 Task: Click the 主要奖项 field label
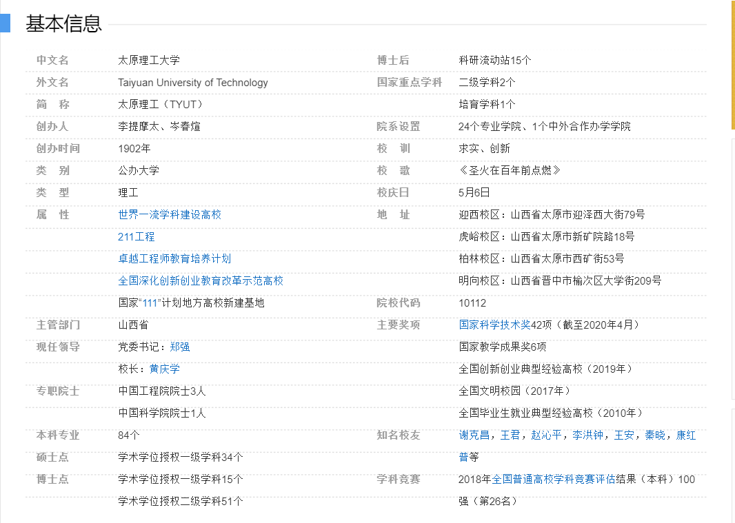pyautogui.click(x=399, y=325)
